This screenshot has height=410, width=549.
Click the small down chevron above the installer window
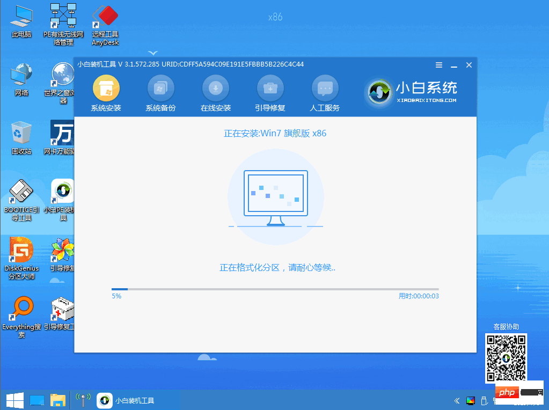(153, 53)
